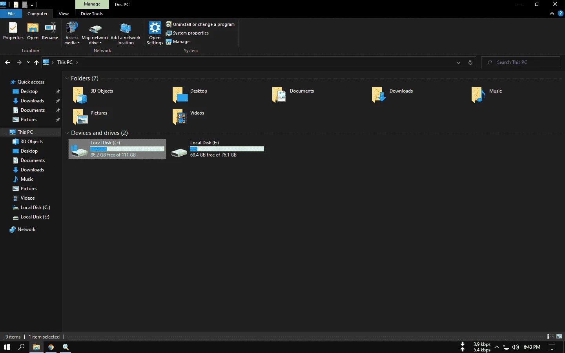Open System properties from the ribbon

tap(187, 33)
